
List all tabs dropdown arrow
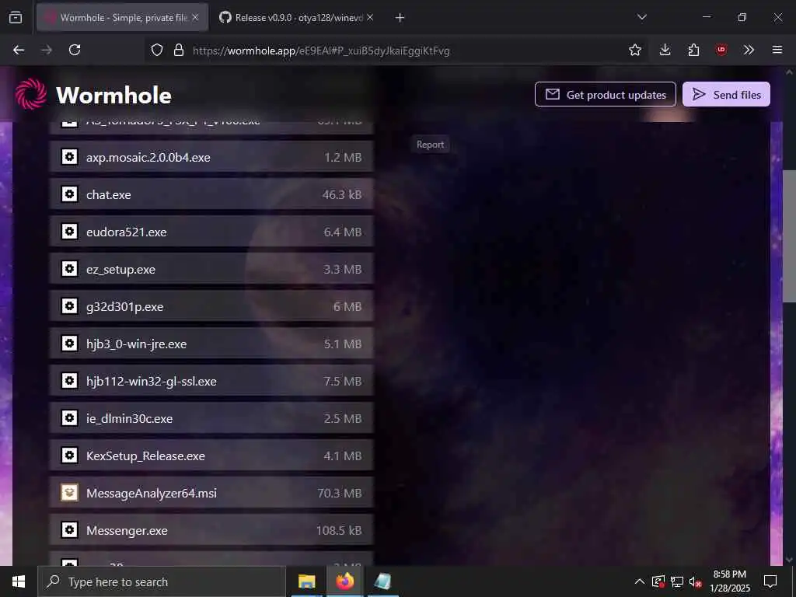641,17
